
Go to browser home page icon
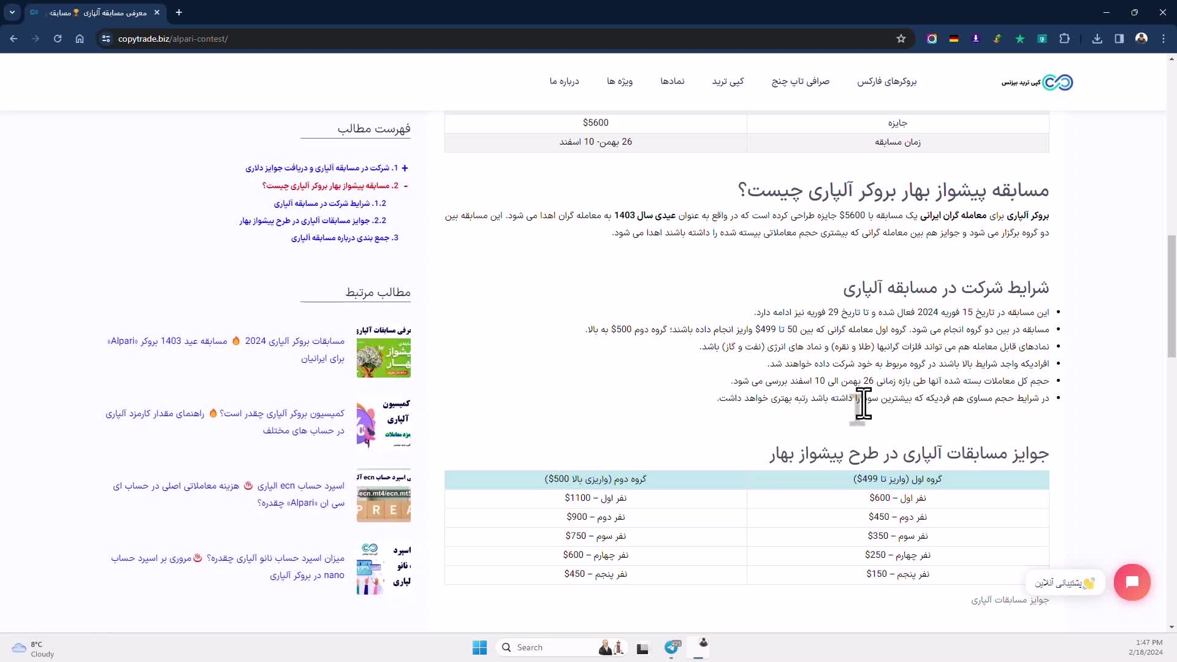80,39
